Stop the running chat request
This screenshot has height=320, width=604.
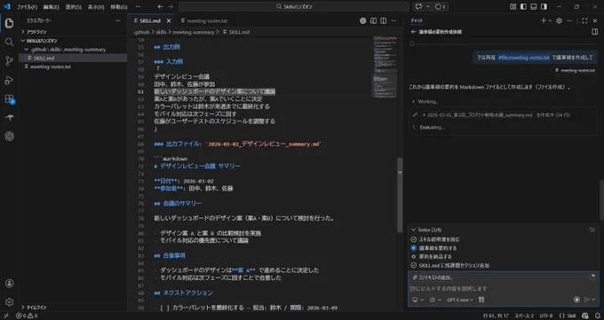point(576,300)
